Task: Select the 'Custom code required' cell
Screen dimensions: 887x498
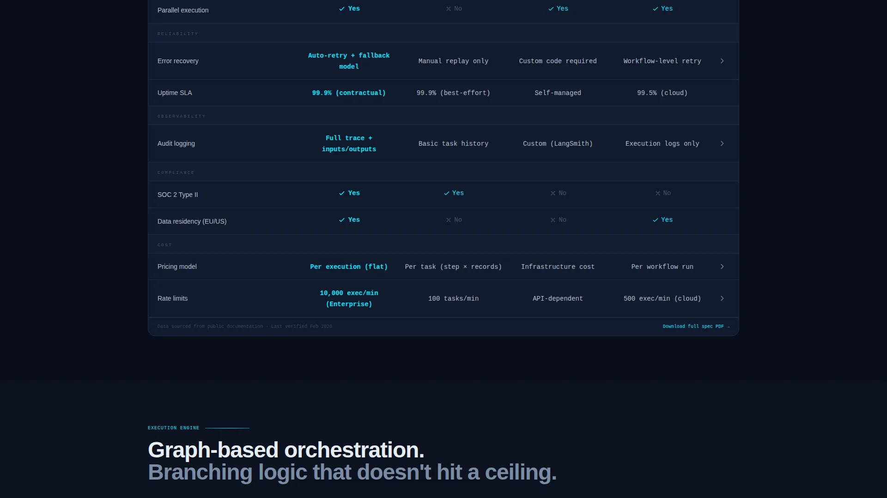Action: [x=558, y=61]
